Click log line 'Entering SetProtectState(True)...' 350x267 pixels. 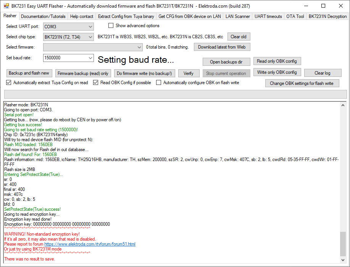tap(34, 174)
